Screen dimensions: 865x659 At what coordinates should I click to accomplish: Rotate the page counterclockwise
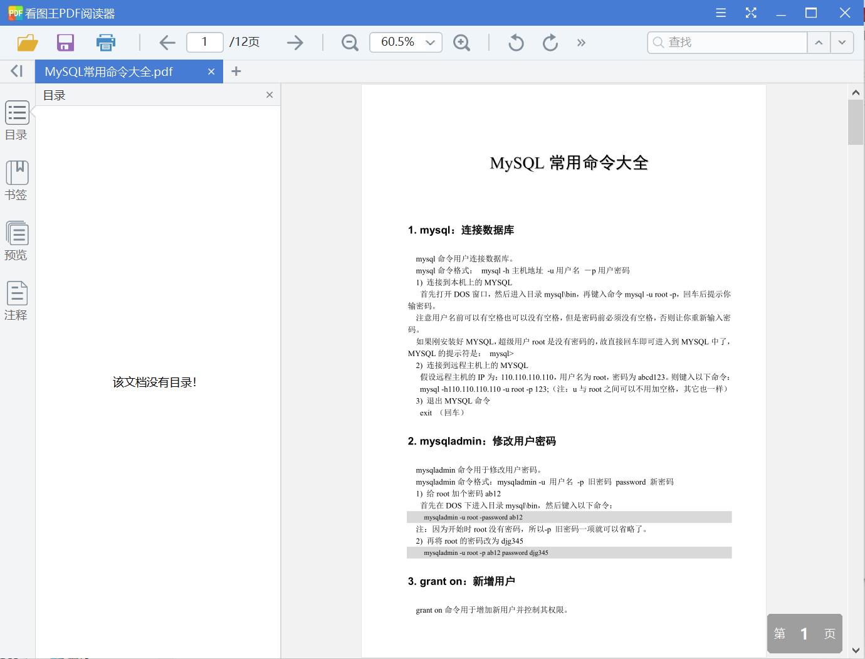point(515,42)
